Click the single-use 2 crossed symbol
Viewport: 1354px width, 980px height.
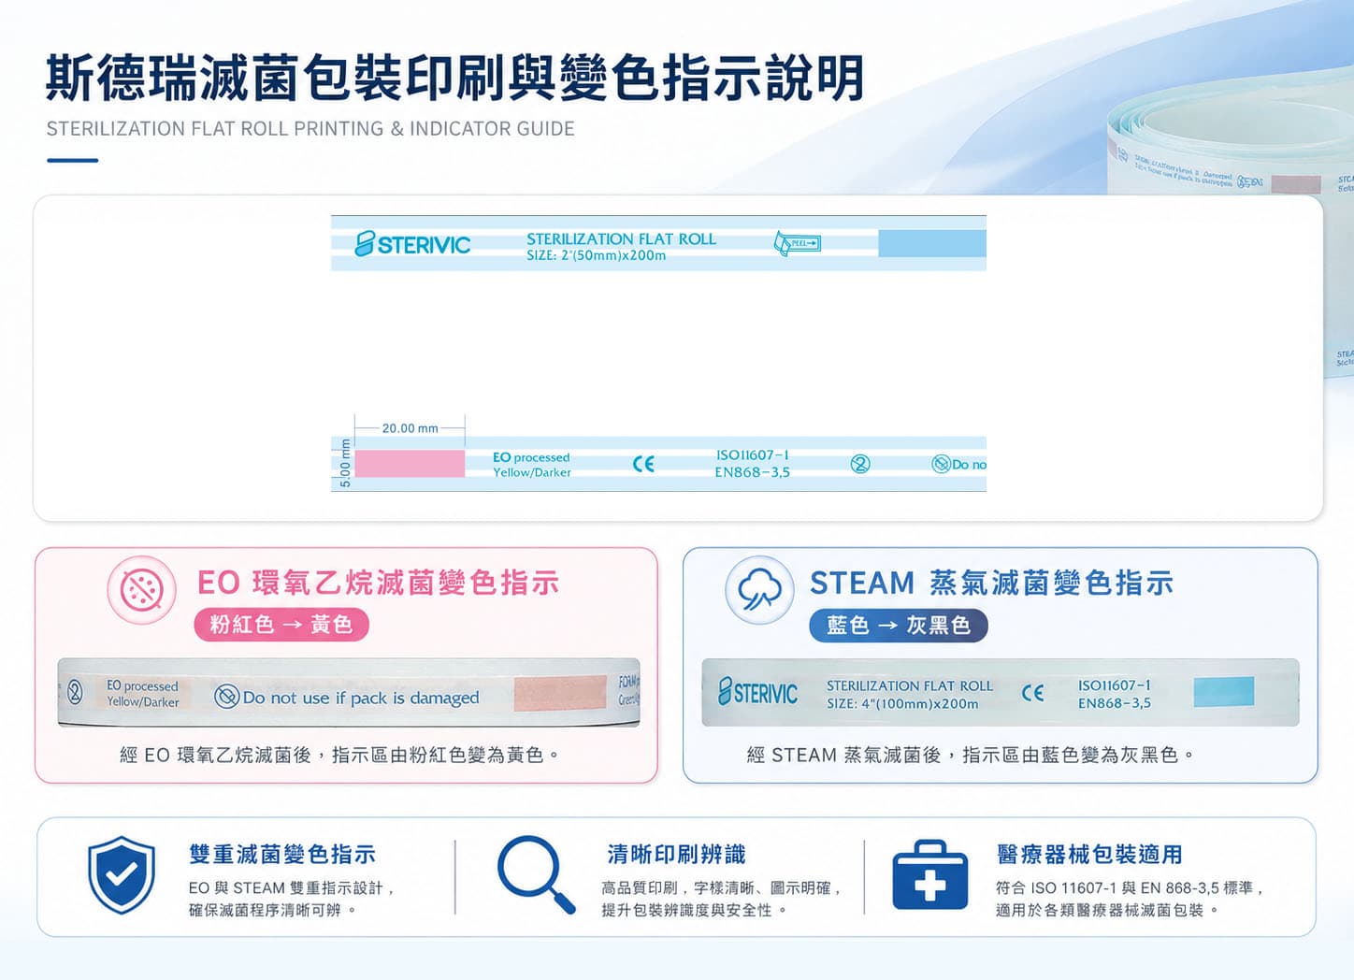point(860,464)
